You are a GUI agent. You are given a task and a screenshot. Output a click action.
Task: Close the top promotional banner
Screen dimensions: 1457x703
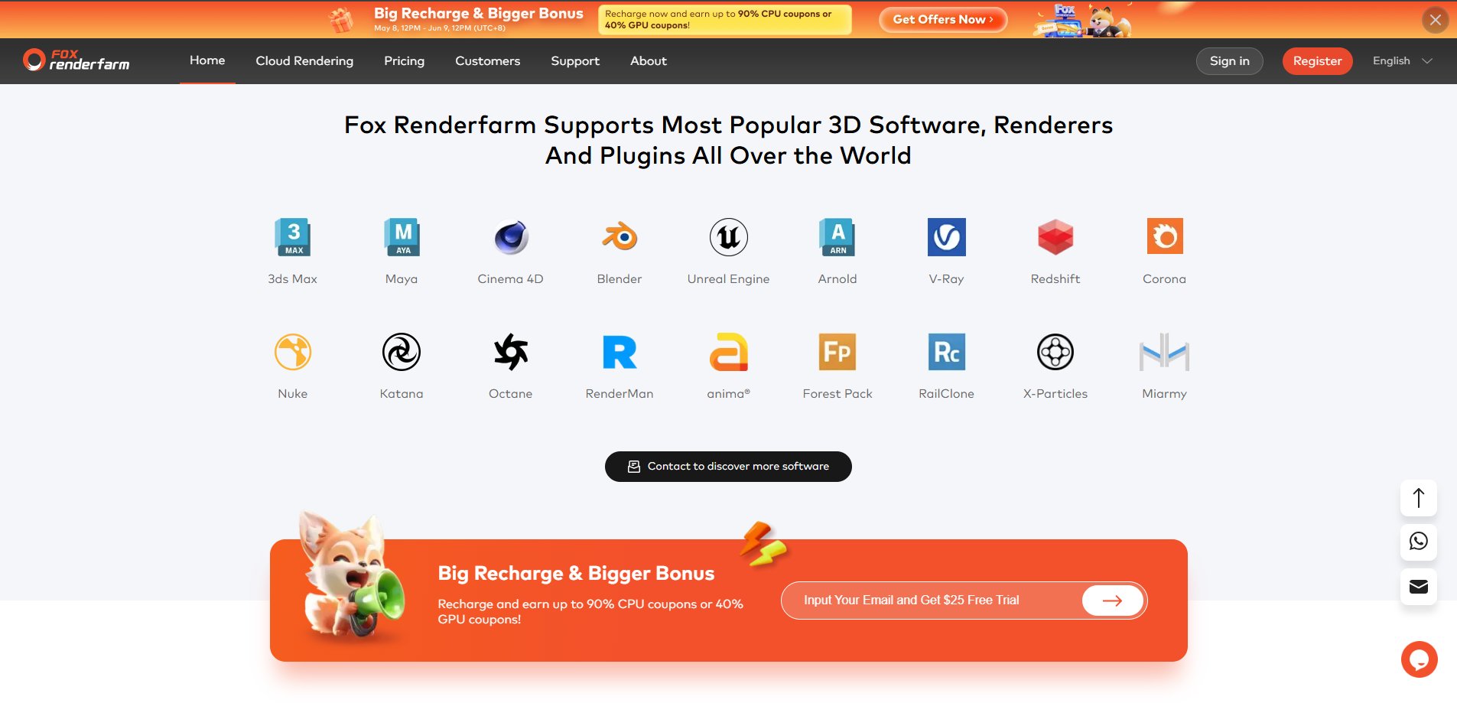pos(1436,20)
